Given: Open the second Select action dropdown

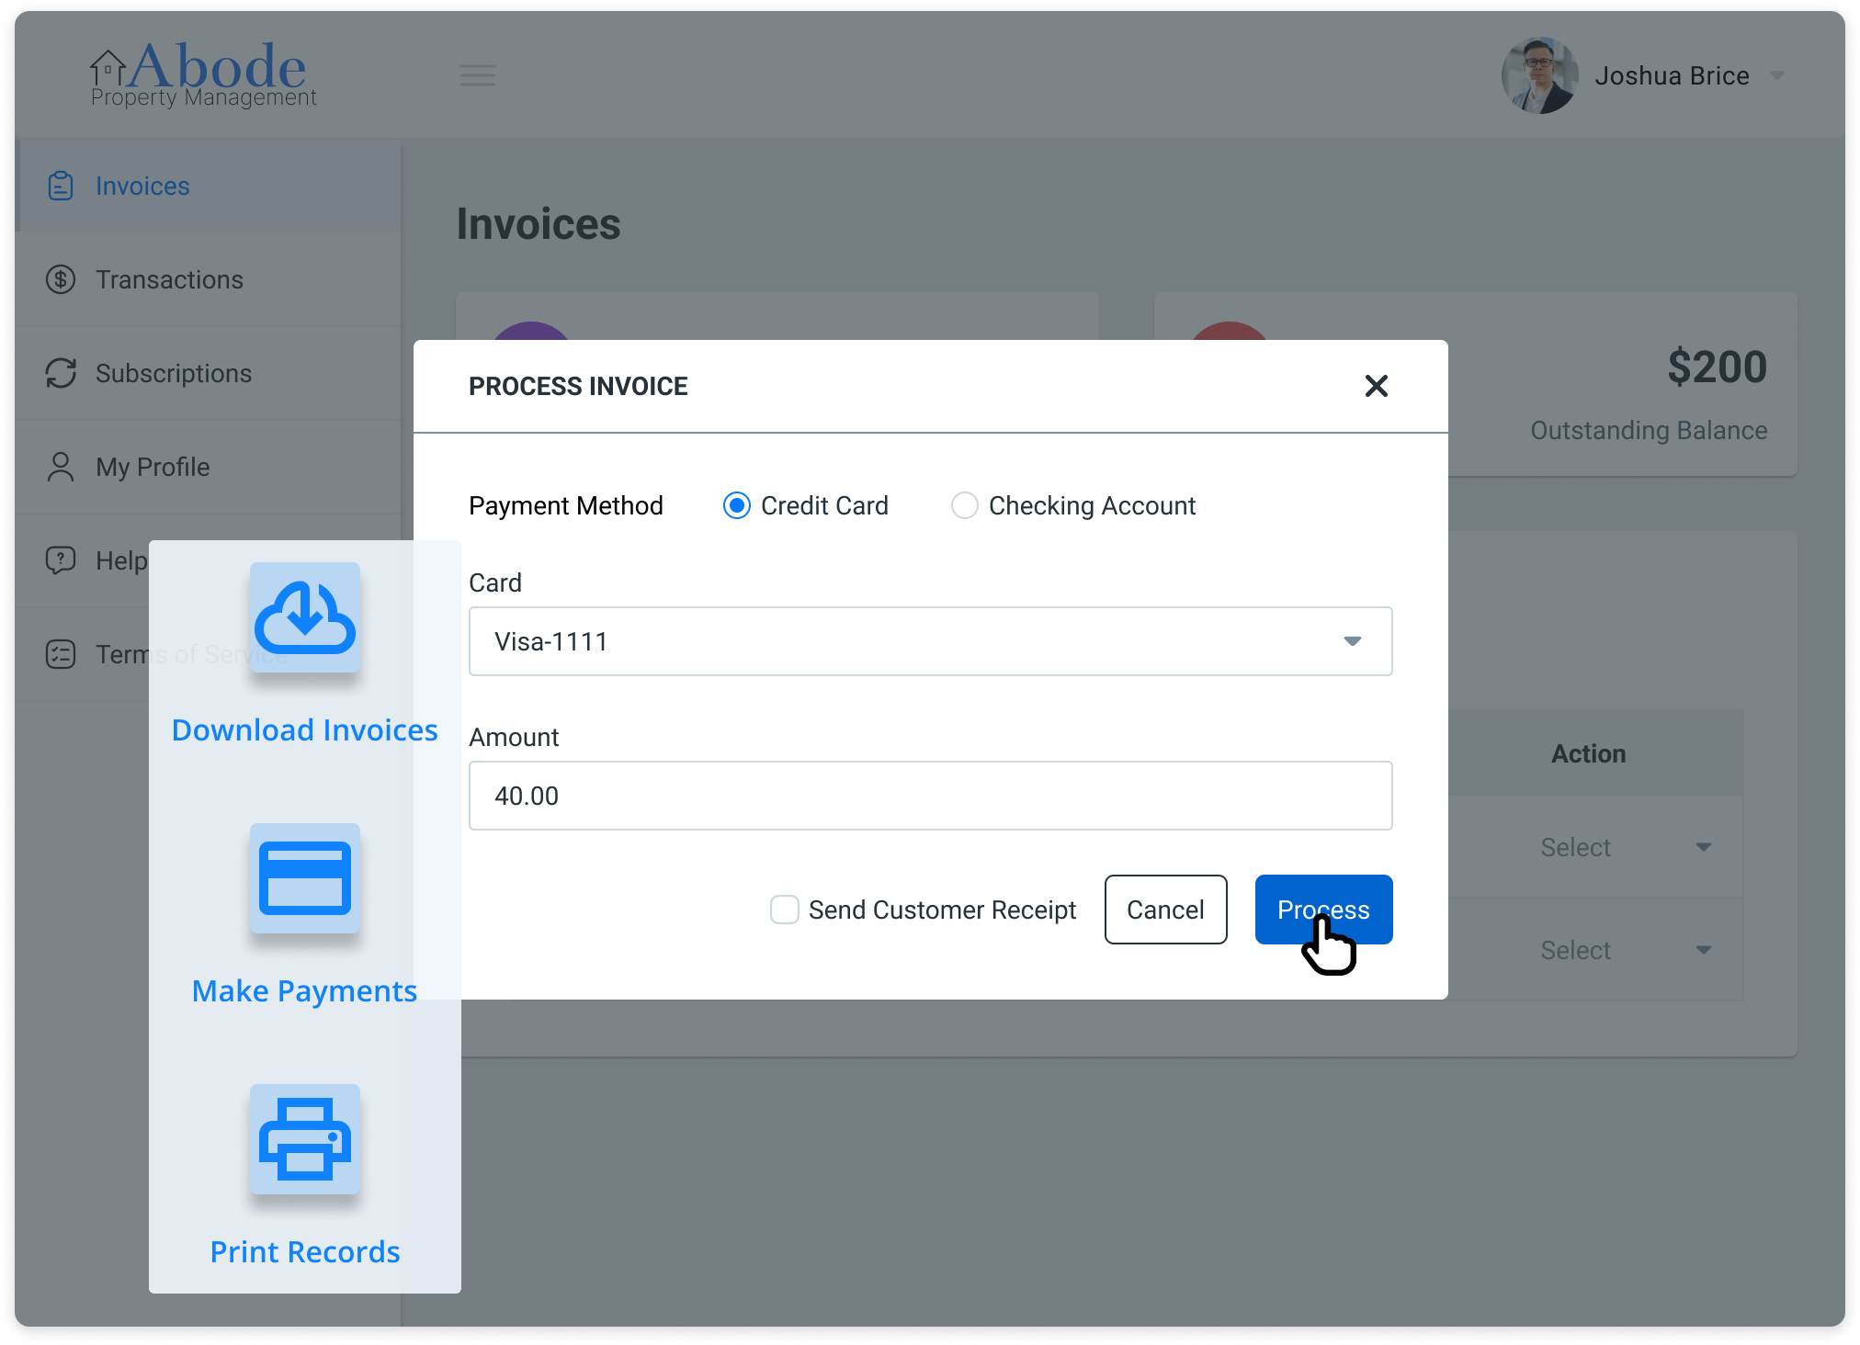Looking at the screenshot, I should (1625, 950).
